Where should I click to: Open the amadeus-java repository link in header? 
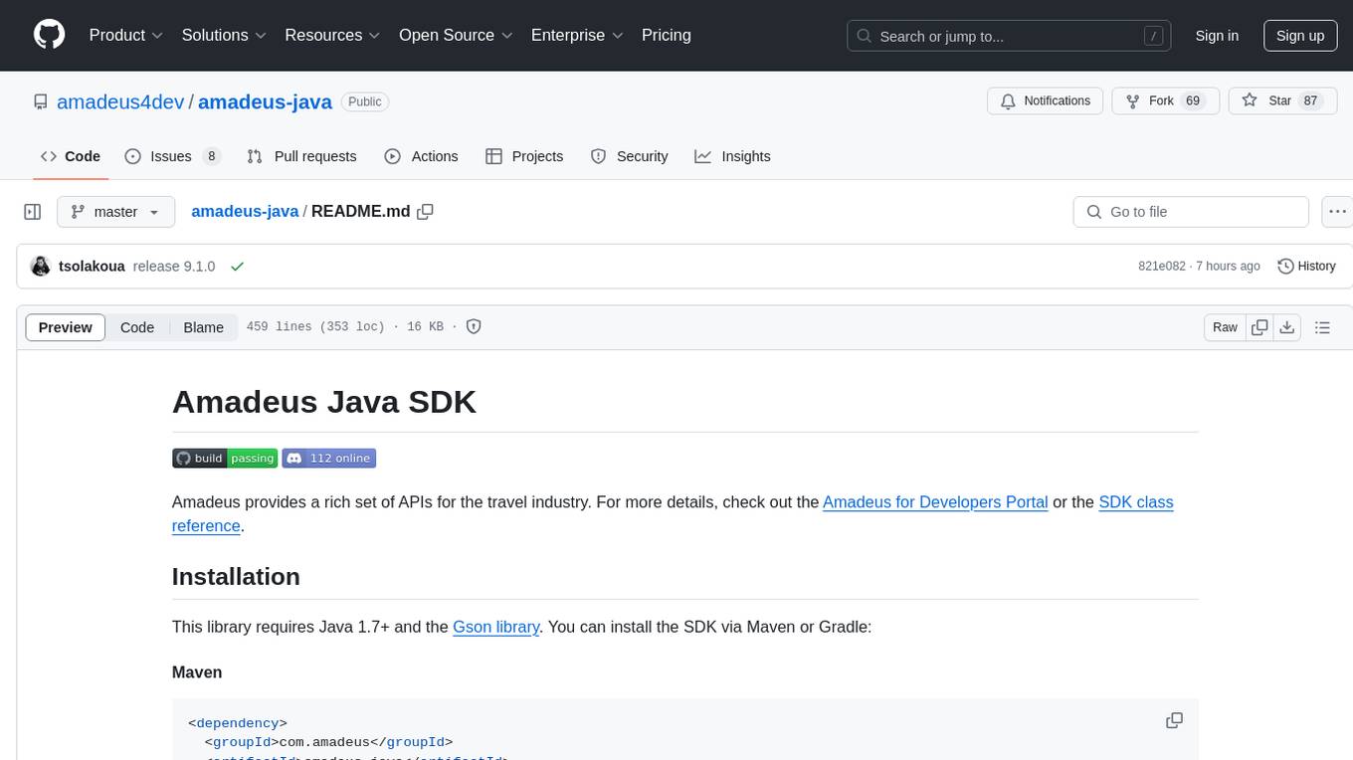[265, 101]
